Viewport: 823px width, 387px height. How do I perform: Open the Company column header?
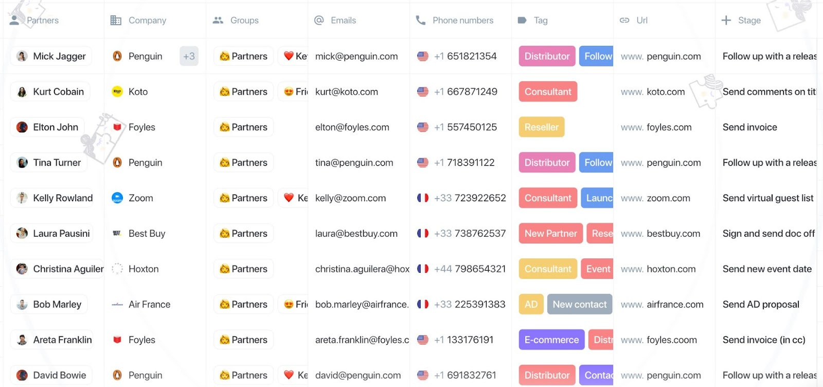147,21
